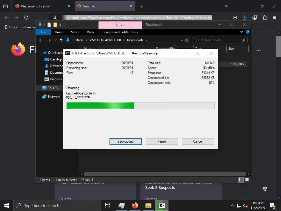The height and width of the screenshot is (211, 281).
Task: Open Firefox extensions button
Action: point(265,18)
